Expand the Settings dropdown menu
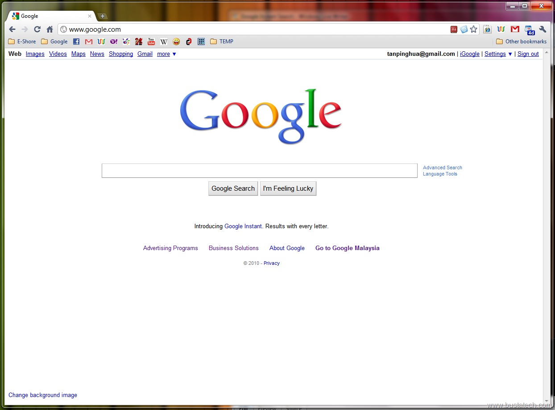This screenshot has width=555, height=410. 498,54
